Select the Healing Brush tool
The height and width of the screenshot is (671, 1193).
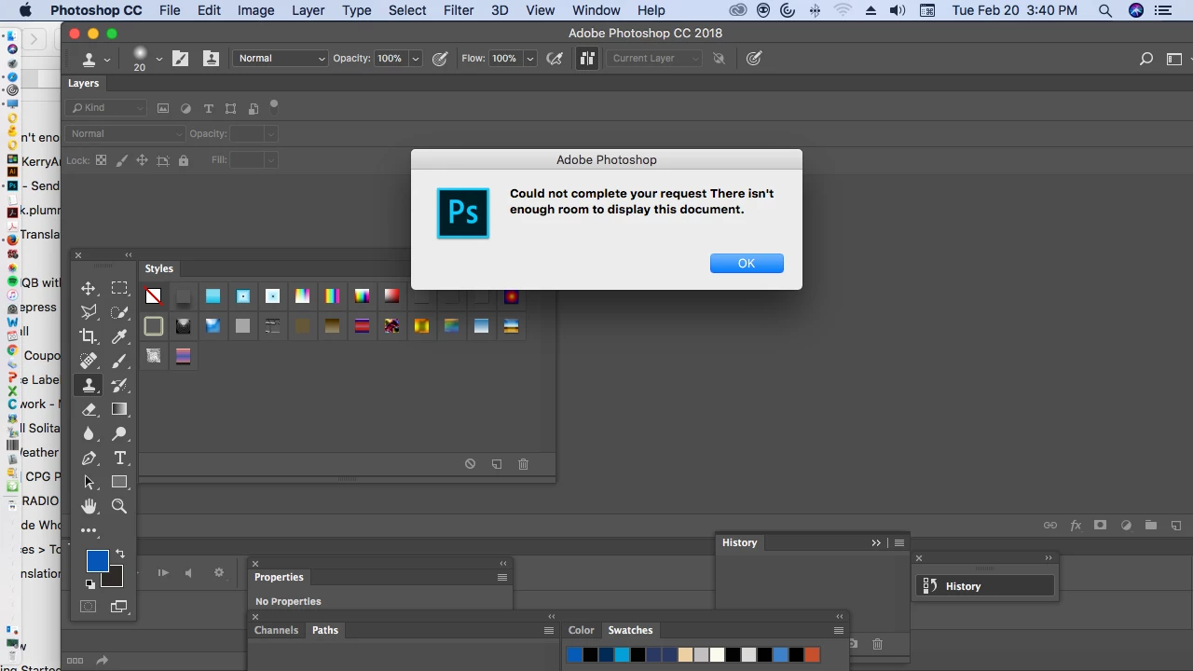89,362
